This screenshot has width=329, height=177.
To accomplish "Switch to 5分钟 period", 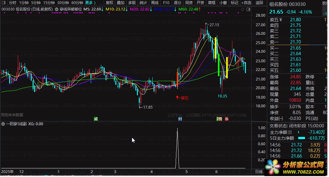I will (36, 3).
